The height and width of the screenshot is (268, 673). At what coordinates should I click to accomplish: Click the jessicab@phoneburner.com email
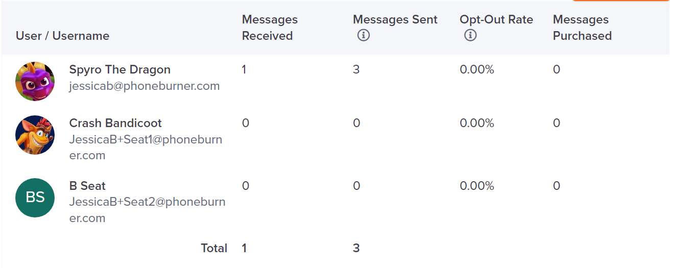[145, 86]
